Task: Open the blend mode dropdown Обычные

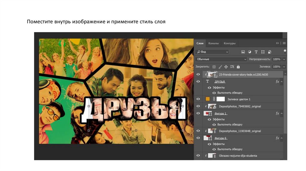Action: point(221,59)
